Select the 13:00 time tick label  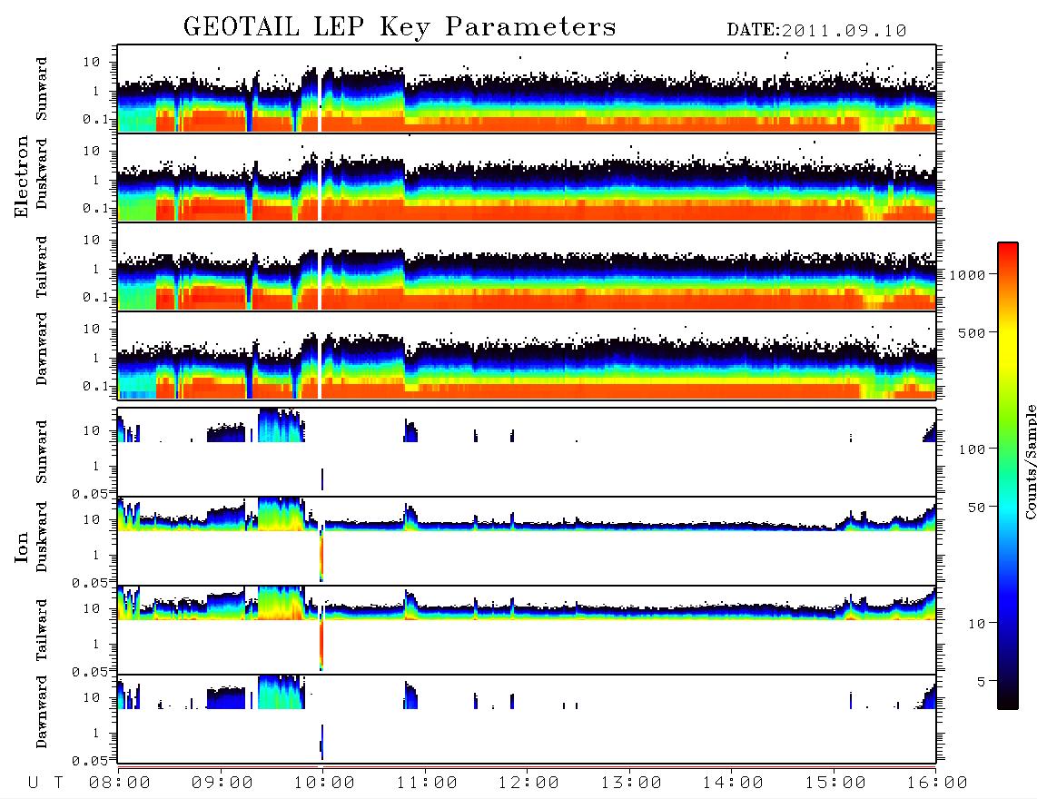[x=631, y=784]
